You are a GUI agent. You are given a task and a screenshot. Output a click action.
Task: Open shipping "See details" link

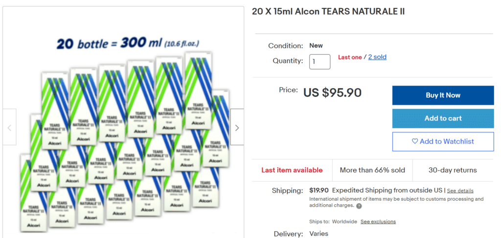(x=460, y=191)
